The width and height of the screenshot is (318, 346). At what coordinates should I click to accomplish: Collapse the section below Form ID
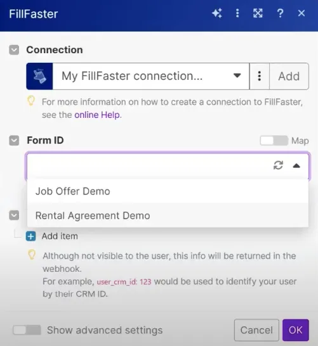[14, 215]
